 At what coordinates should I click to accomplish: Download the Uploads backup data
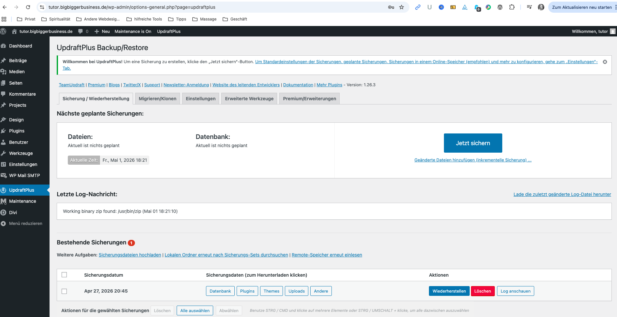click(x=297, y=291)
